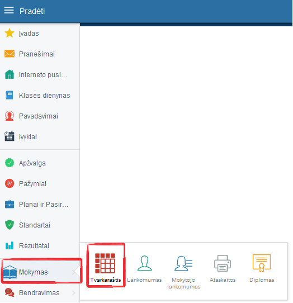Go to Interneto puslapis menu item

[x=40, y=74]
